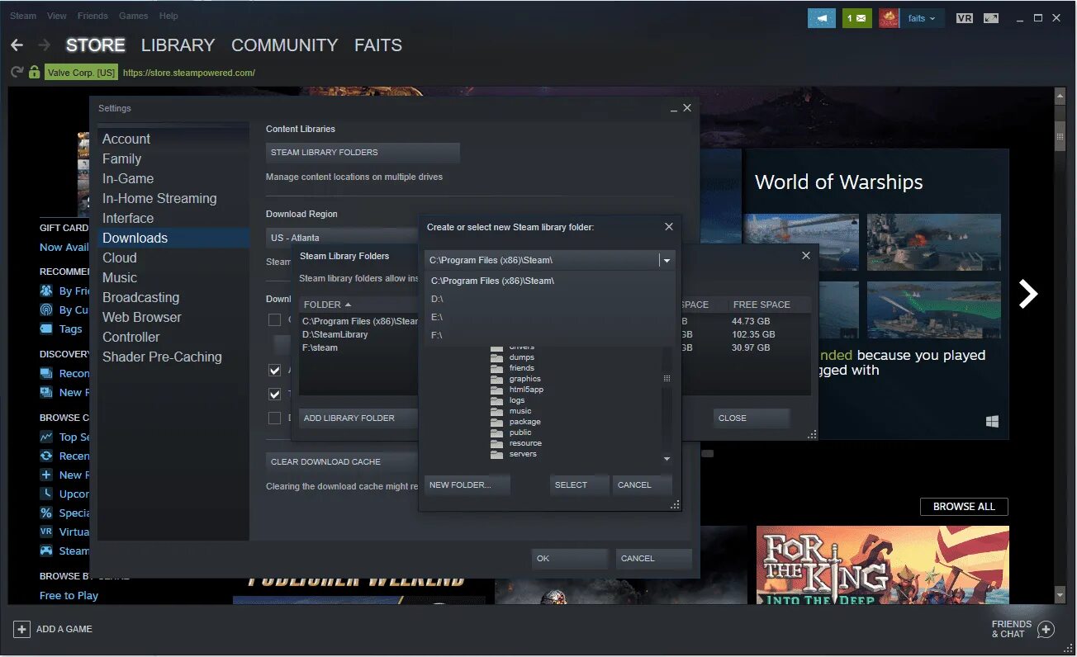Screen dimensions: 1077x657
Task: Click the Upcoming clock icon
Action: click(46, 494)
